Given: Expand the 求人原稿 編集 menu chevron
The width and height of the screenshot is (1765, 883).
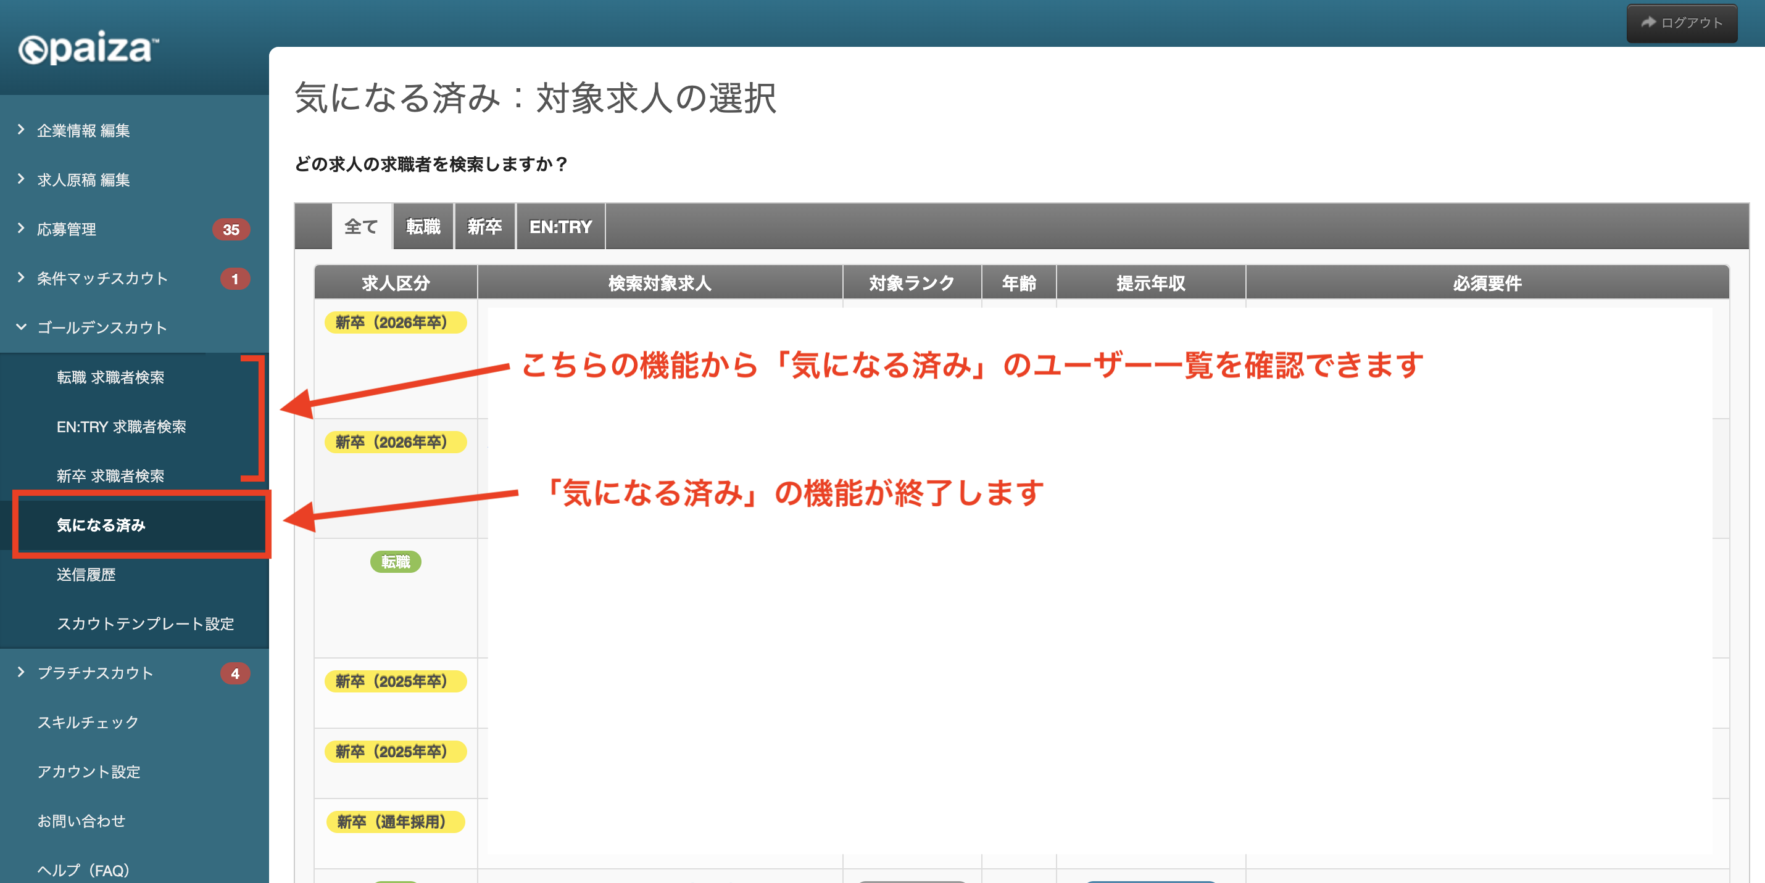Looking at the screenshot, I should point(21,179).
